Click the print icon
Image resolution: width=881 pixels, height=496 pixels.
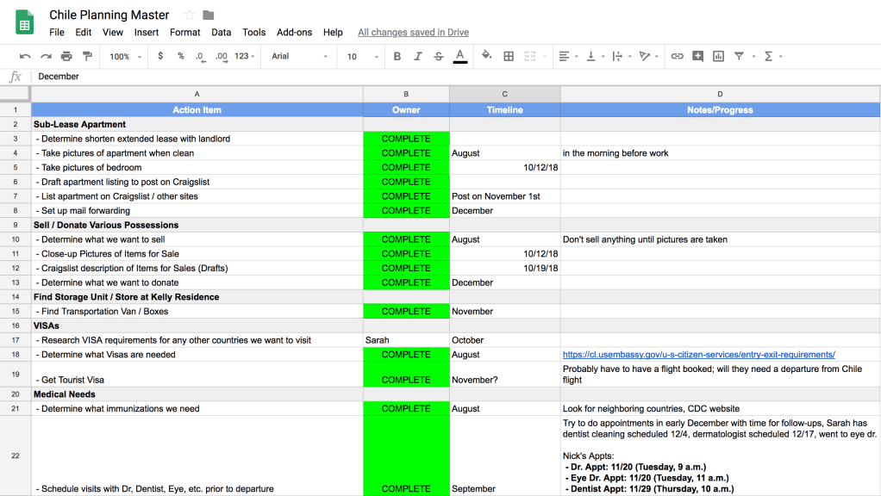point(66,57)
